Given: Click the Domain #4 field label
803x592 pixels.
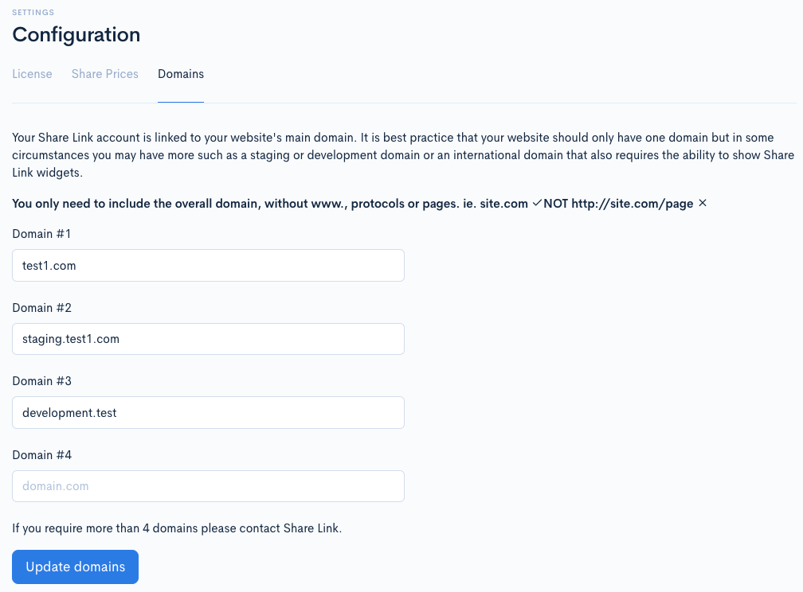Looking at the screenshot, I should point(41,454).
